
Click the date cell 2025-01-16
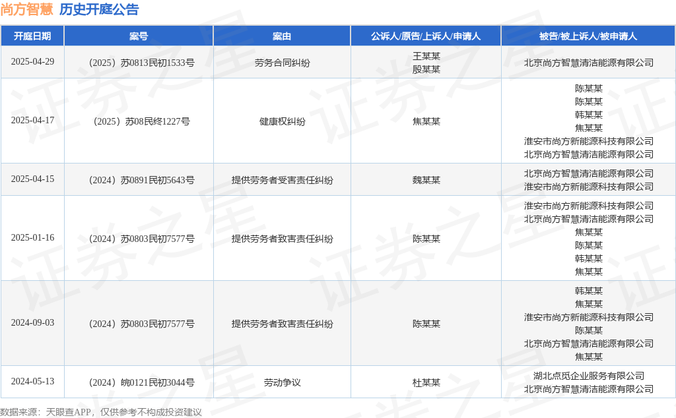pyautogui.click(x=32, y=237)
